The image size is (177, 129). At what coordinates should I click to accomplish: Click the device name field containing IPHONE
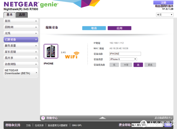[x=125, y=54]
